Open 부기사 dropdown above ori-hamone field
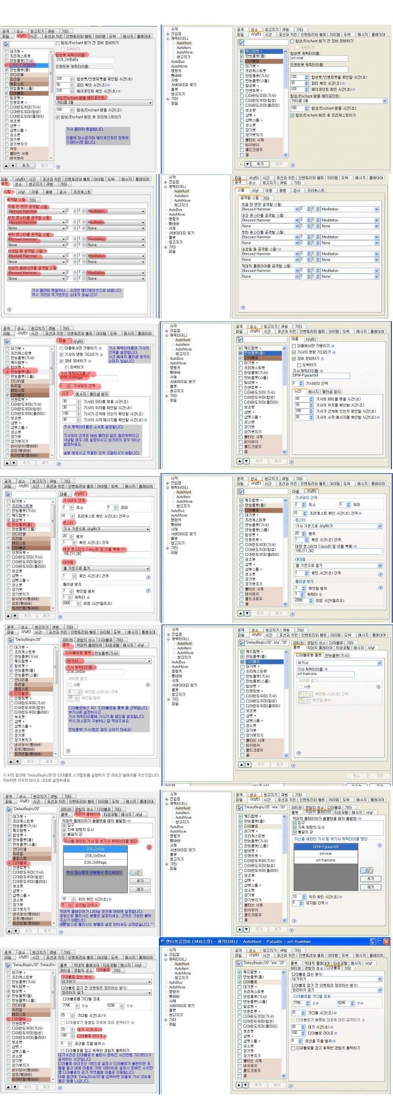Screen dimensions: 393x1096 (x=379, y=663)
